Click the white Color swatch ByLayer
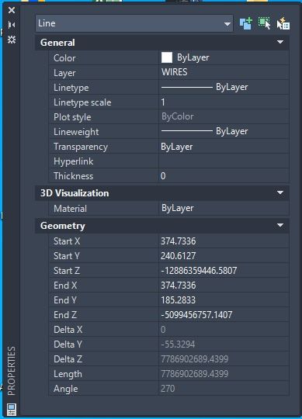Screen dimensions: 302x419 (x=167, y=57)
